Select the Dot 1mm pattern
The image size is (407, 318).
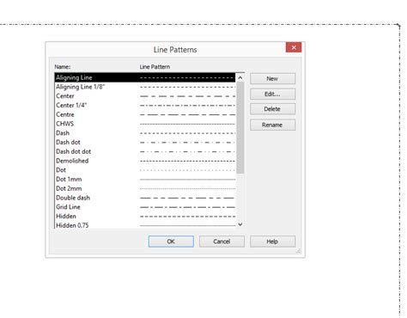[x=145, y=179]
